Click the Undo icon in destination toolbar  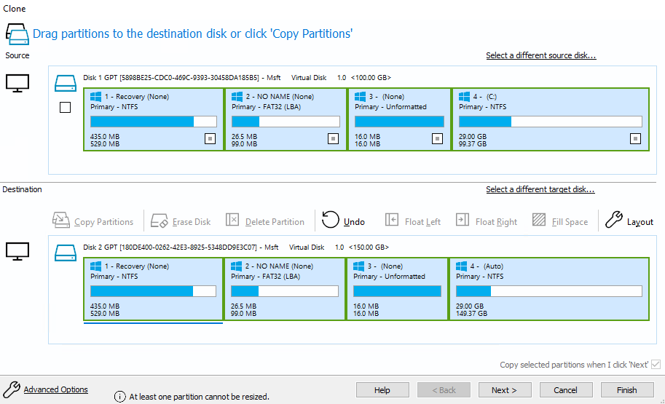click(331, 220)
